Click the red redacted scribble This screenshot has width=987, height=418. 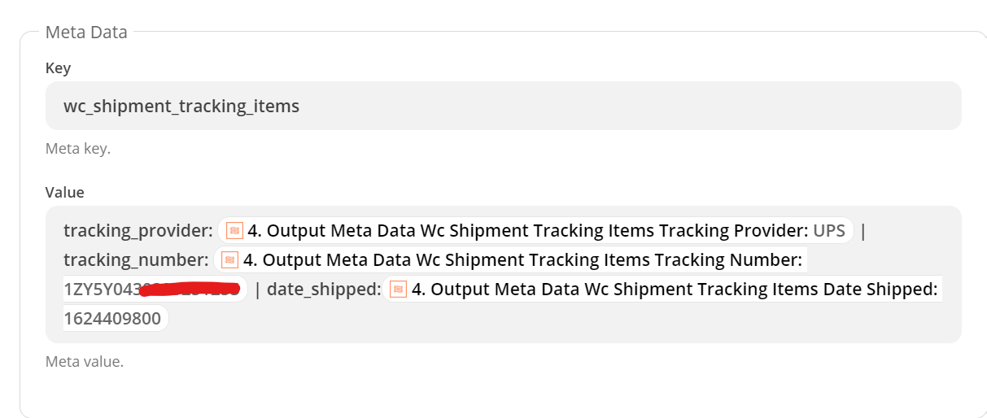click(191, 288)
